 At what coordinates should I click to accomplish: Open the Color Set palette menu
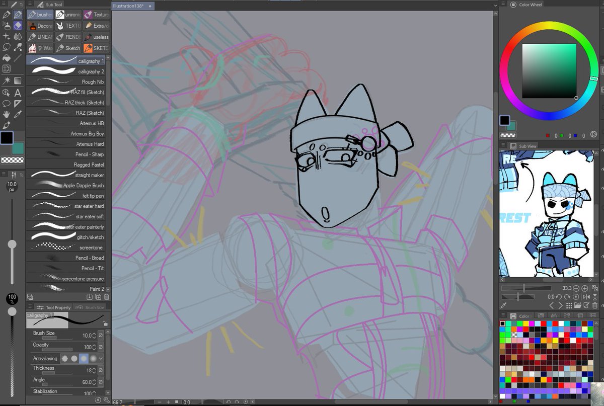pyautogui.click(x=504, y=316)
